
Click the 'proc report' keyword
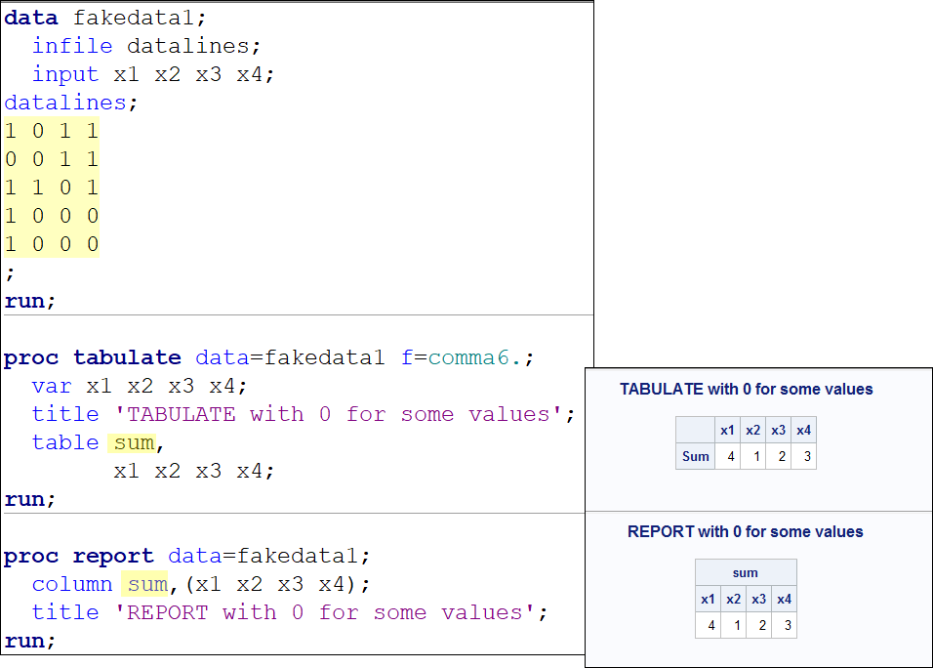pos(78,556)
